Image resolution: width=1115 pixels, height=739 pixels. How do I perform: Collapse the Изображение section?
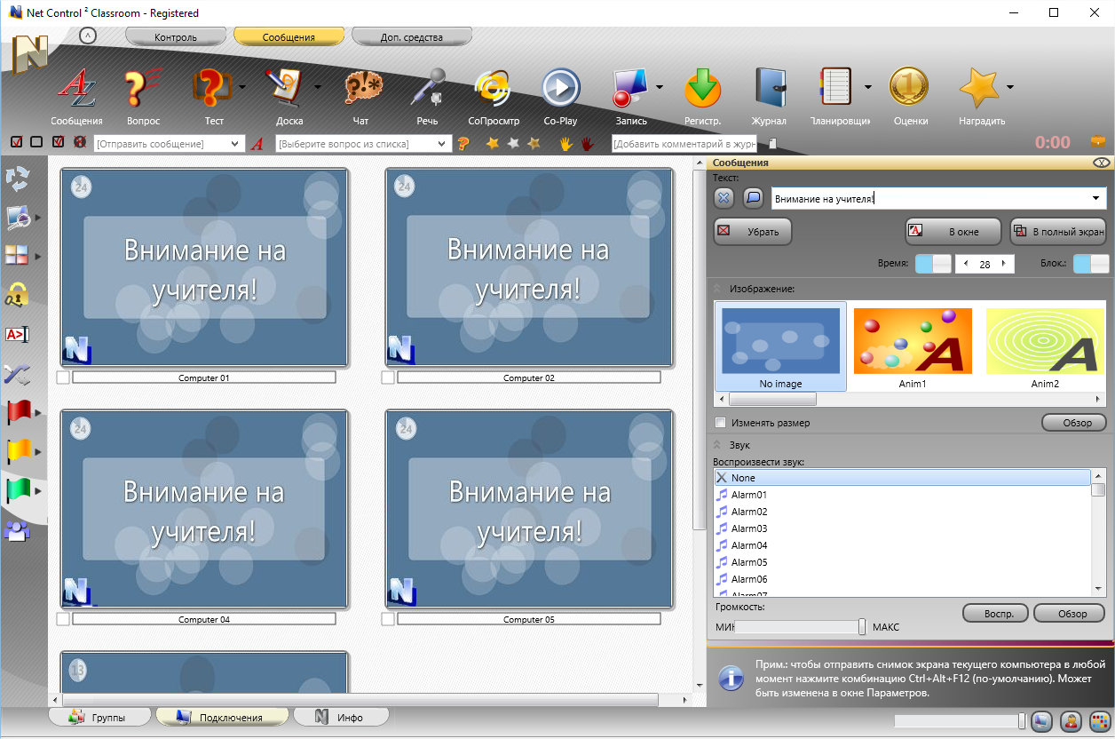[x=718, y=289]
